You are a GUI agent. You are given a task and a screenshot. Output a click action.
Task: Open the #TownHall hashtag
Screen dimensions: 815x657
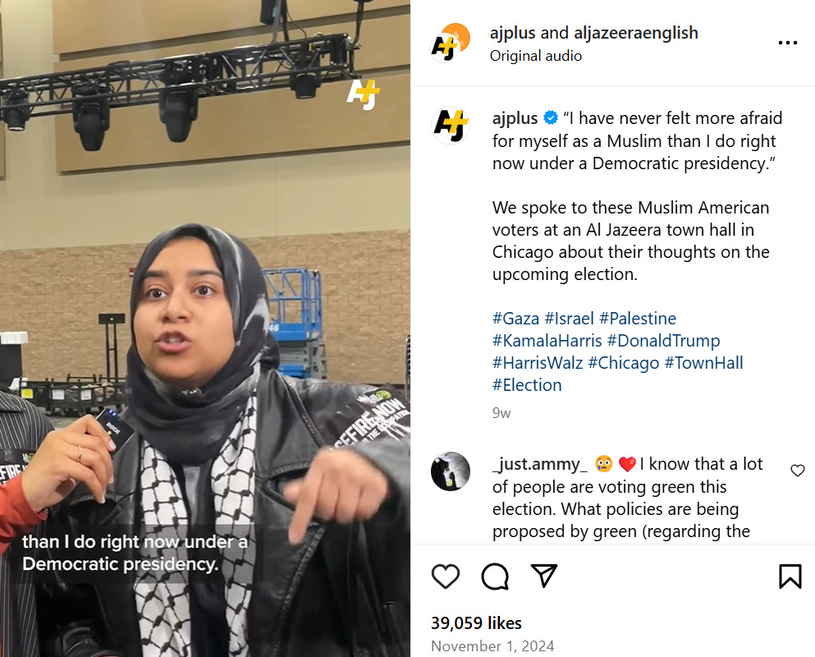click(x=703, y=362)
